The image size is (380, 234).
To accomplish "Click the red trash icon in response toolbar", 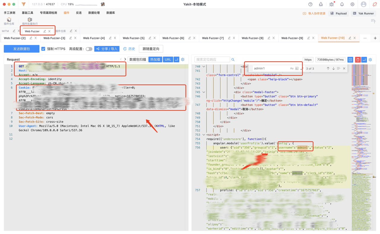I will (358, 60).
